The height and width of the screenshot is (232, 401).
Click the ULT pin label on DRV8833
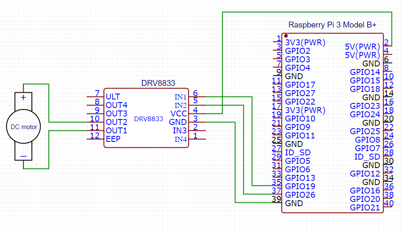pyautogui.click(x=113, y=97)
